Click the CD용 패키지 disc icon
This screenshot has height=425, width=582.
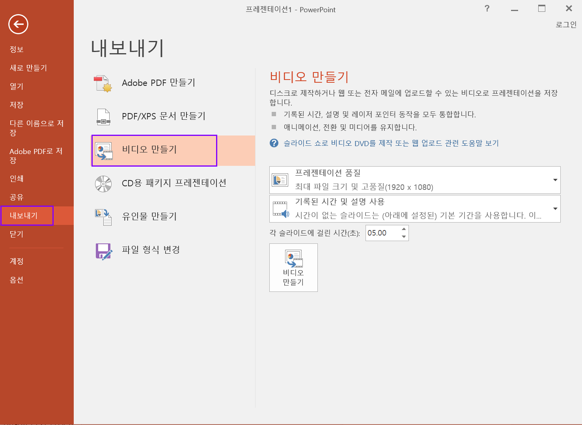click(x=103, y=184)
